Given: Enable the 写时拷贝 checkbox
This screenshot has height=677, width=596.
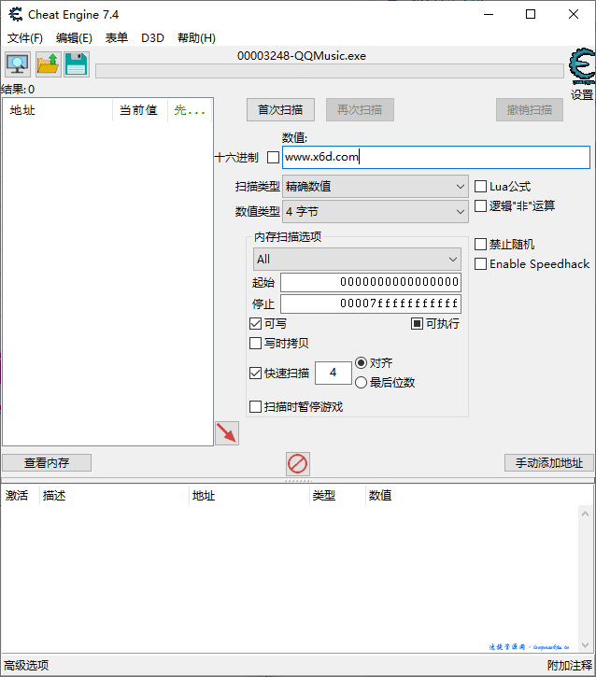Looking at the screenshot, I should 255,344.
